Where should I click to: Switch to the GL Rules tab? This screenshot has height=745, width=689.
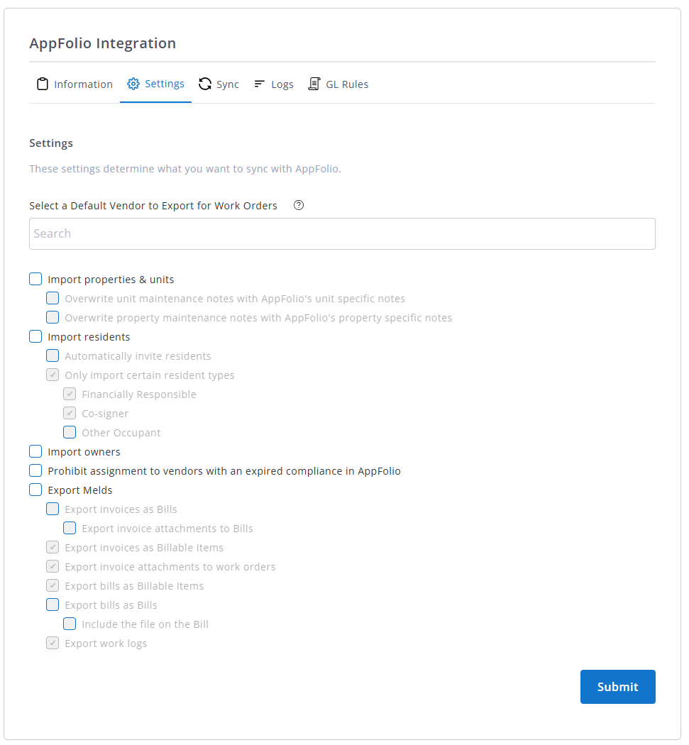point(346,84)
